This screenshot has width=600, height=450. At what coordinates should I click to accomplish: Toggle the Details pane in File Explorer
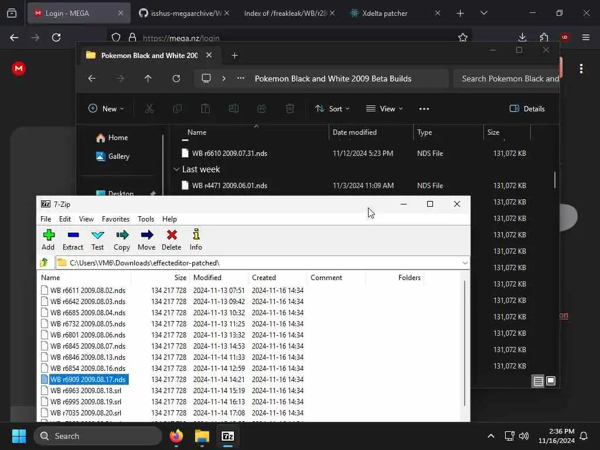527,109
